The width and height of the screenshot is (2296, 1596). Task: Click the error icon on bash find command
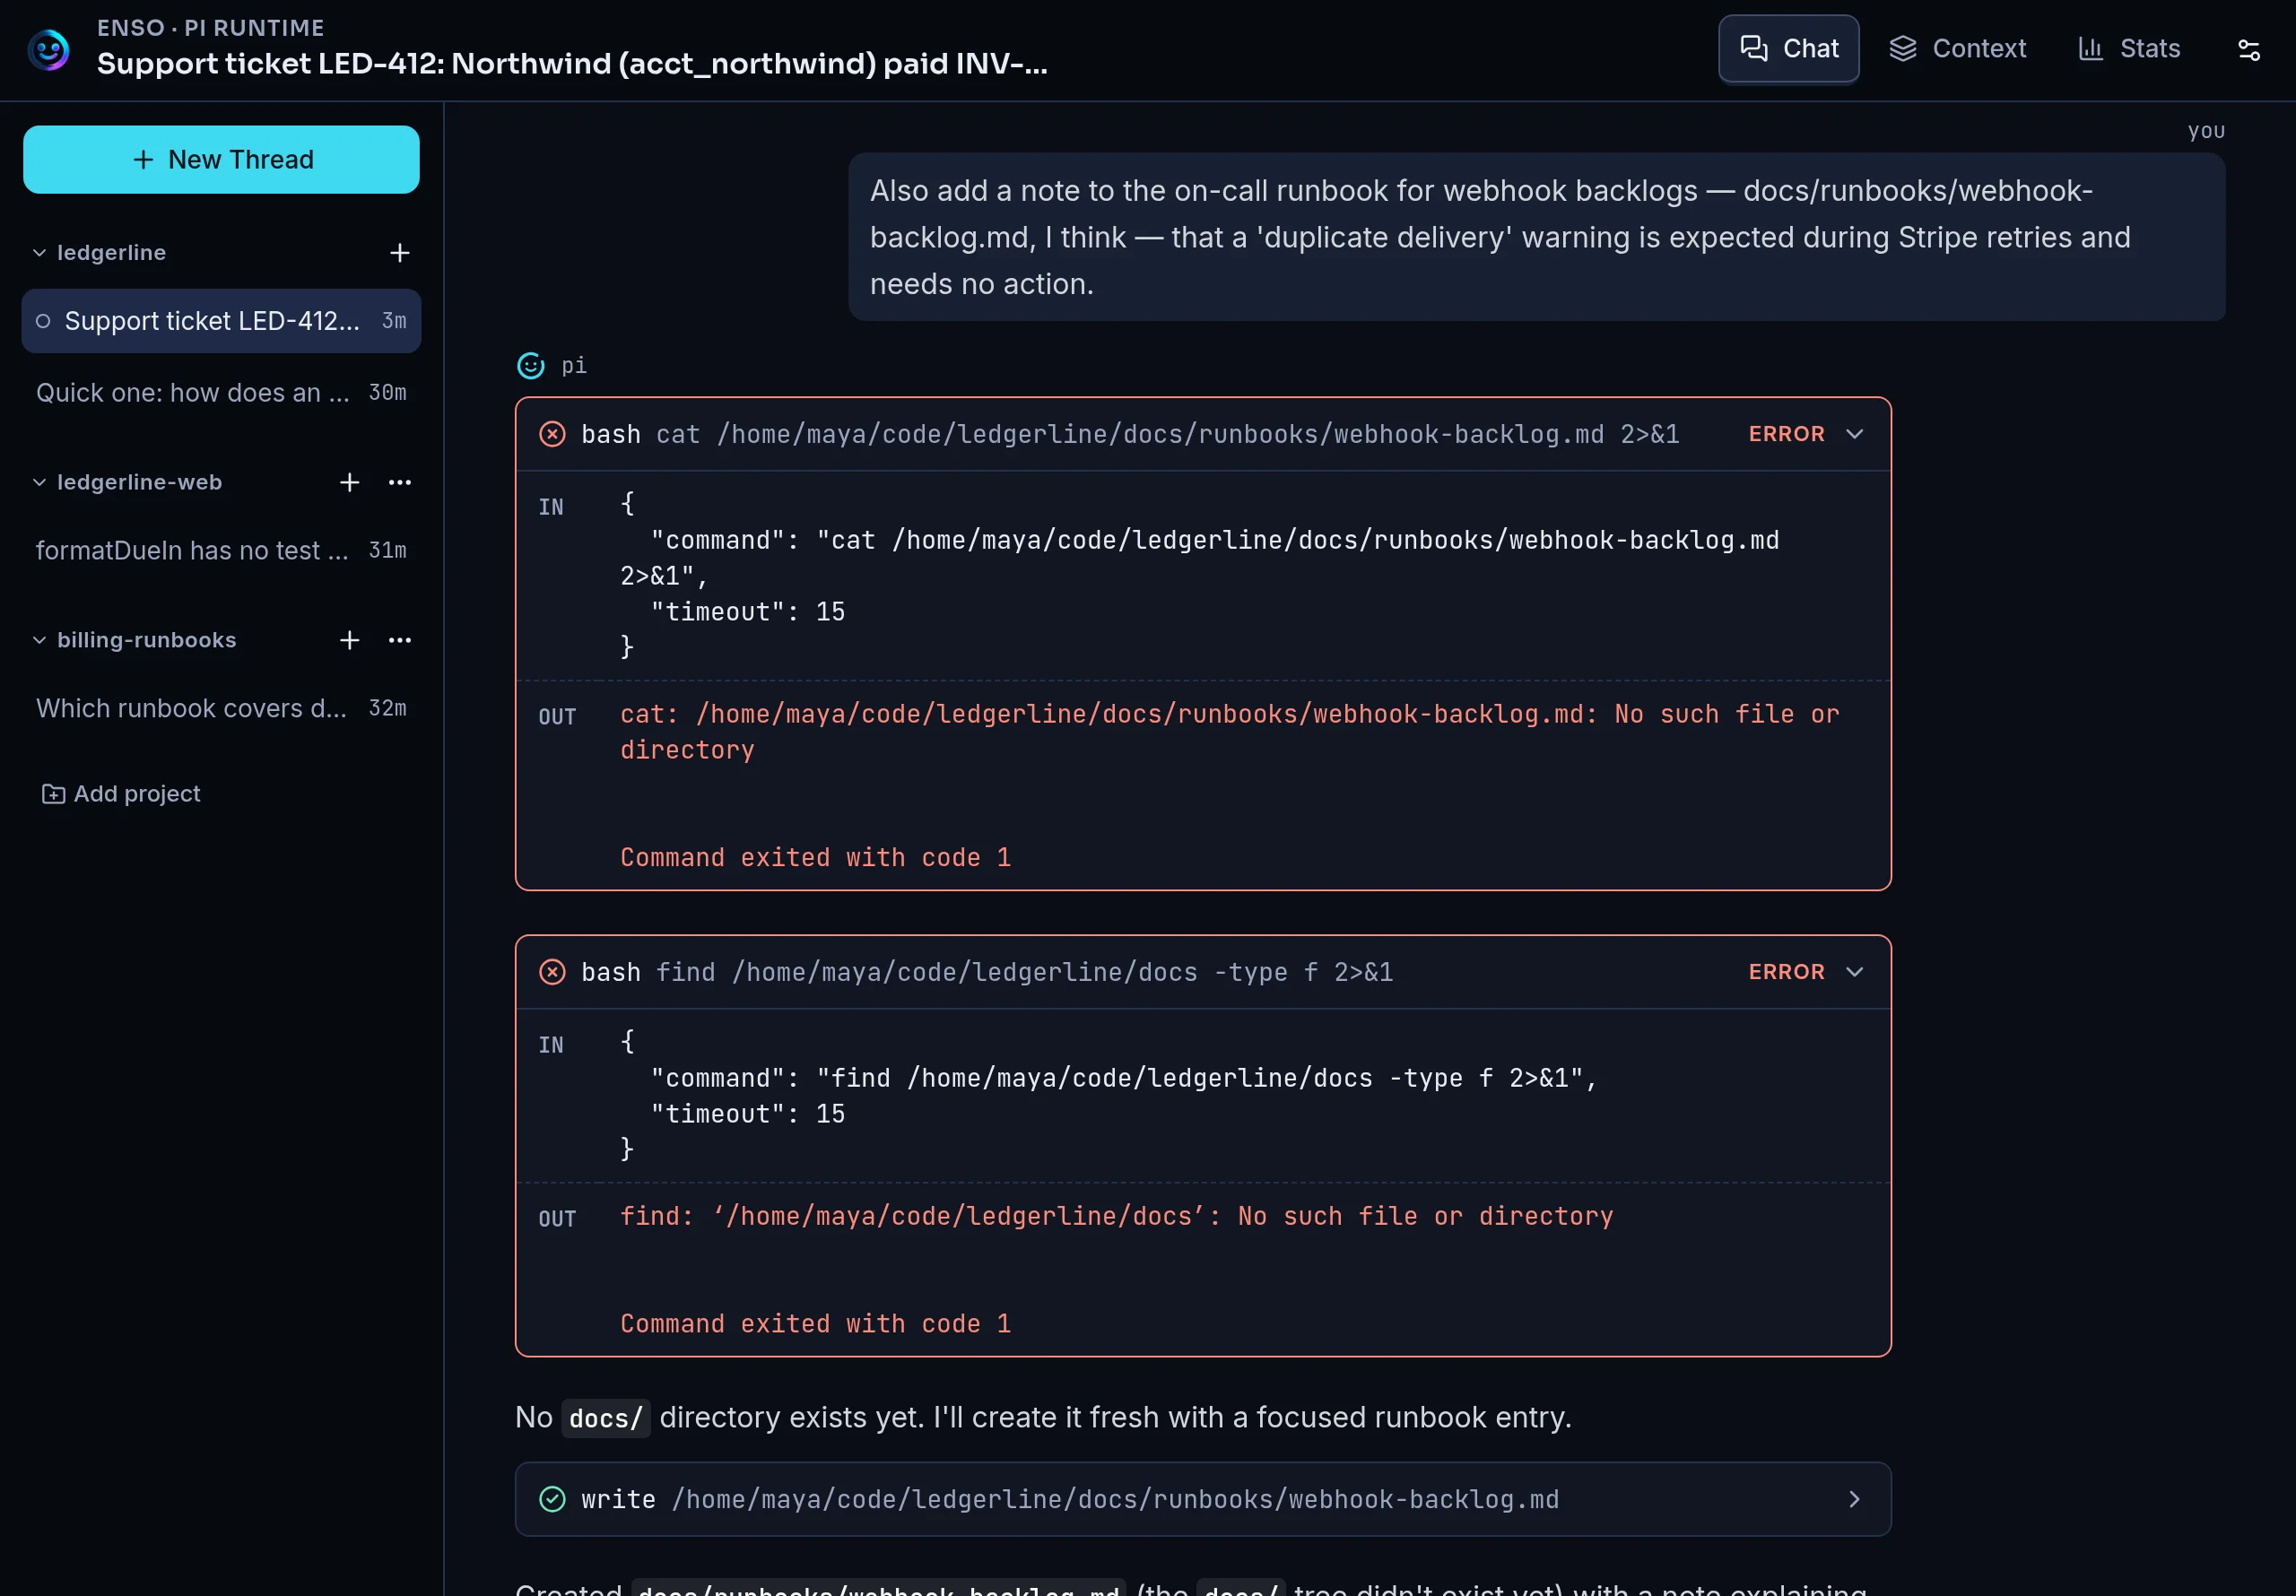tap(552, 972)
